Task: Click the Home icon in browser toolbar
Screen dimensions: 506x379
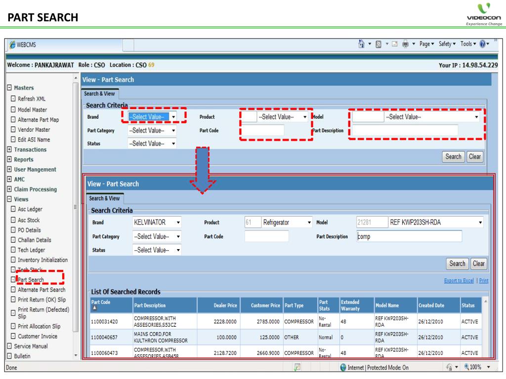Action: [x=361, y=44]
